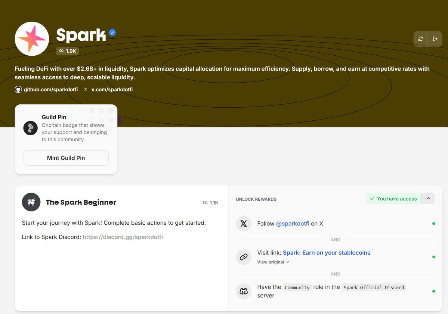Click the chain link icon in Visit link requirement
Screen dimensions: 448x314
click(244, 257)
